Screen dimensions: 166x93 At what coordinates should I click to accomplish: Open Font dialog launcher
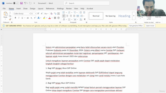[x=60, y=22]
